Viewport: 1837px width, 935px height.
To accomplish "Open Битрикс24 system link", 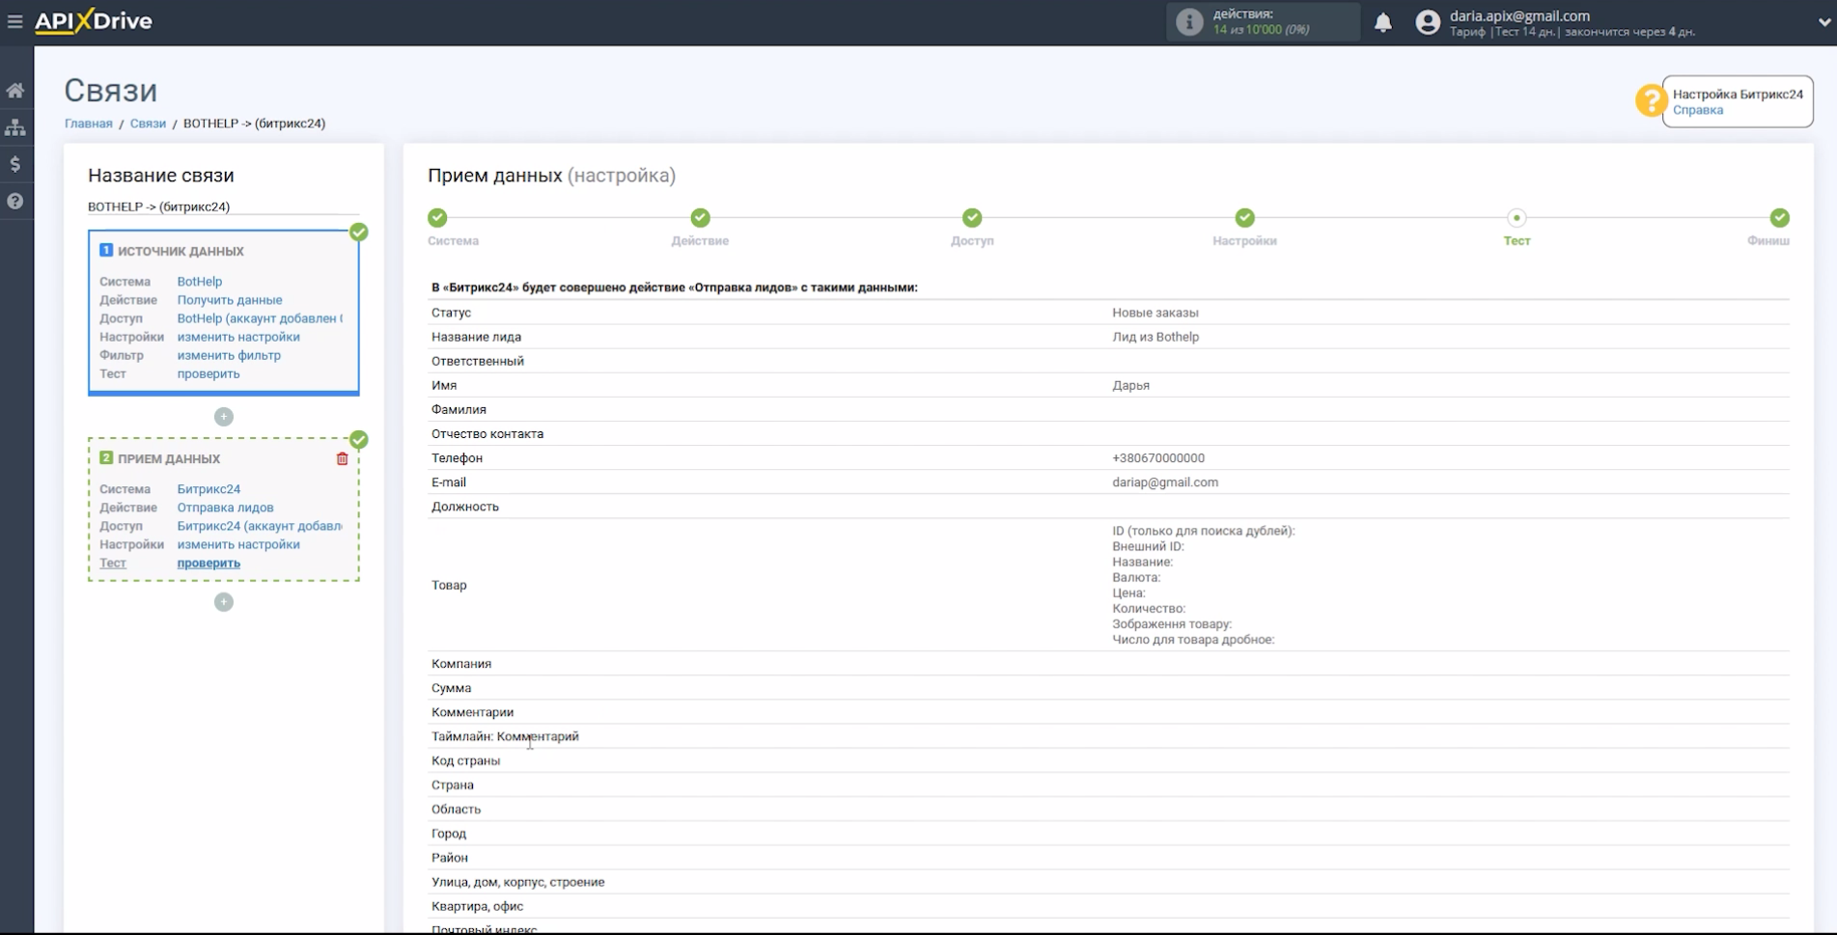I will coord(209,489).
